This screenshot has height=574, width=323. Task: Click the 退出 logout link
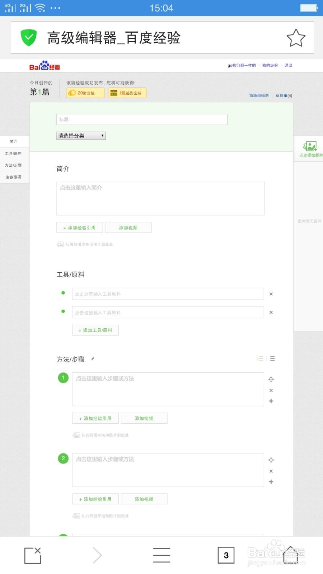(288, 65)
